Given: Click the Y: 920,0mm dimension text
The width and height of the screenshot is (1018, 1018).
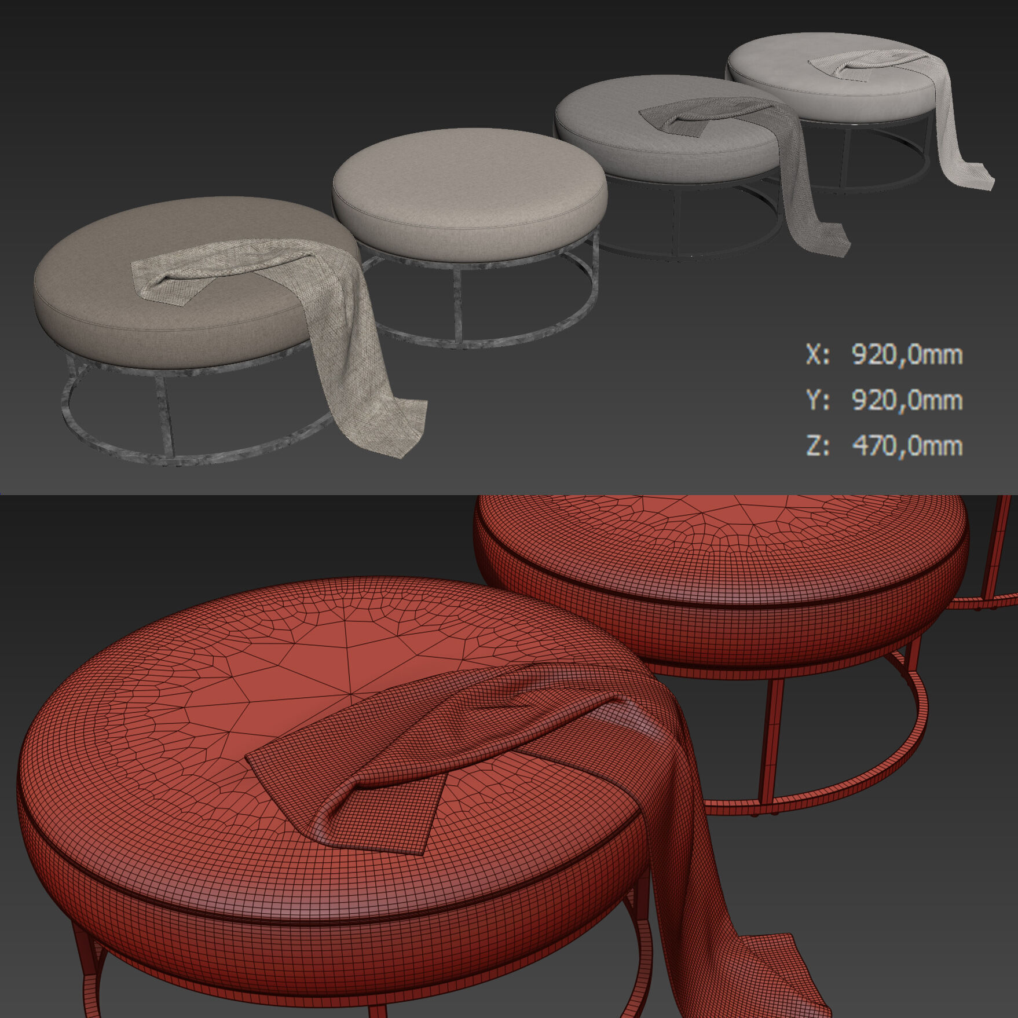Looking at the screenshot, I should 884,400.
